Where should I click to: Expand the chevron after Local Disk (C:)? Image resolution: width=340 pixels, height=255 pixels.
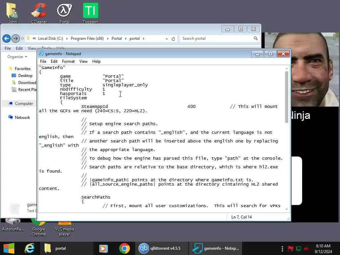click(x=67, y=39)
